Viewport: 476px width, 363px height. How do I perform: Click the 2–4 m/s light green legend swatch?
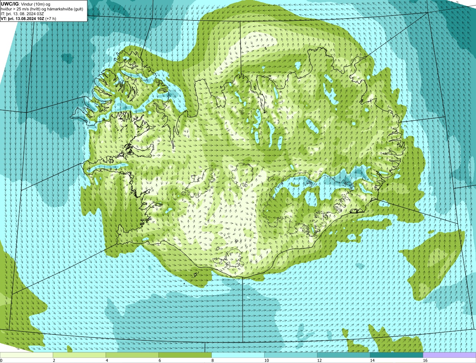(79, 355)
